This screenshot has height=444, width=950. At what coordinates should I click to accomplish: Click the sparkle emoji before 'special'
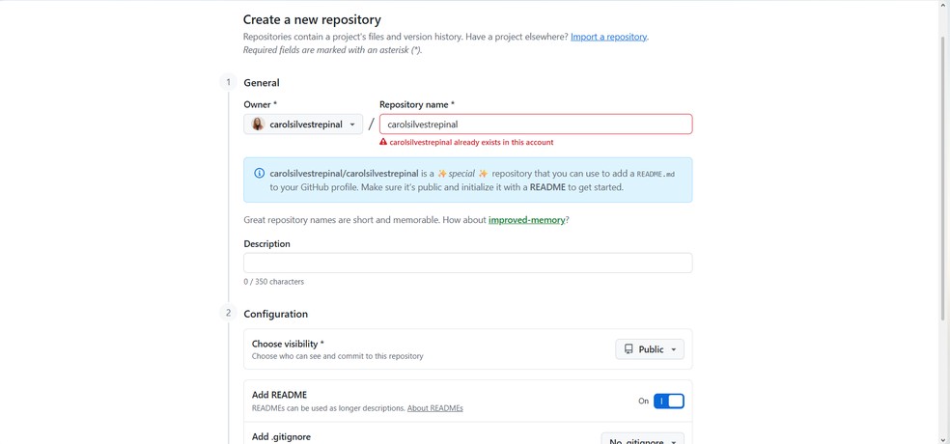click(442, 173)
